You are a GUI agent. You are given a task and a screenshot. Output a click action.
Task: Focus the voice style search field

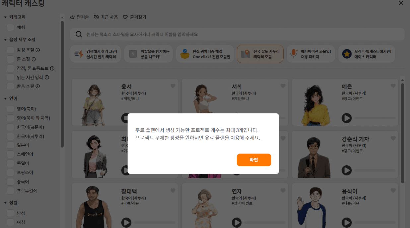237,34
